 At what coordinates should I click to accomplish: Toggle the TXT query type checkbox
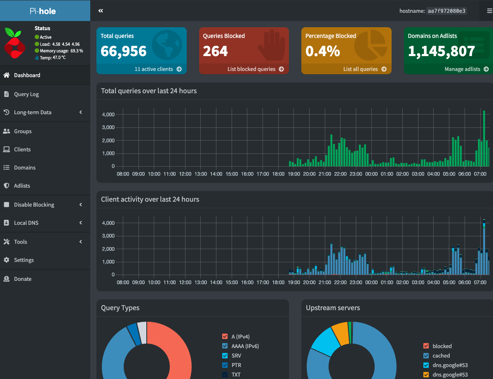pyautogui.click(x=225, y=374)
